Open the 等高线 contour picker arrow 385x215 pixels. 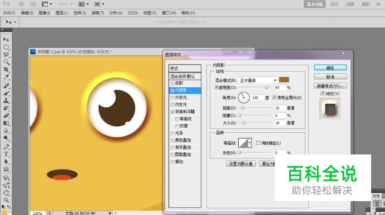pyautogui.click(x=250, y=143)
